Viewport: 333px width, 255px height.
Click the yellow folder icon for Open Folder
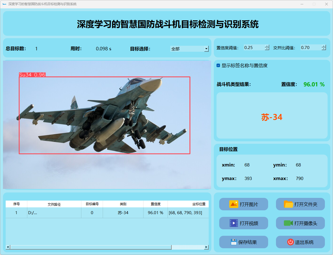pyautogui.click(x=288, y=204)
